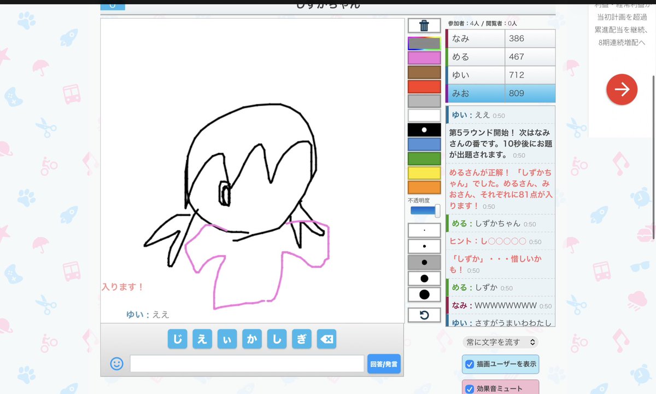
Task: Pick the gray color swatch
Action: [x=424, y=101]
